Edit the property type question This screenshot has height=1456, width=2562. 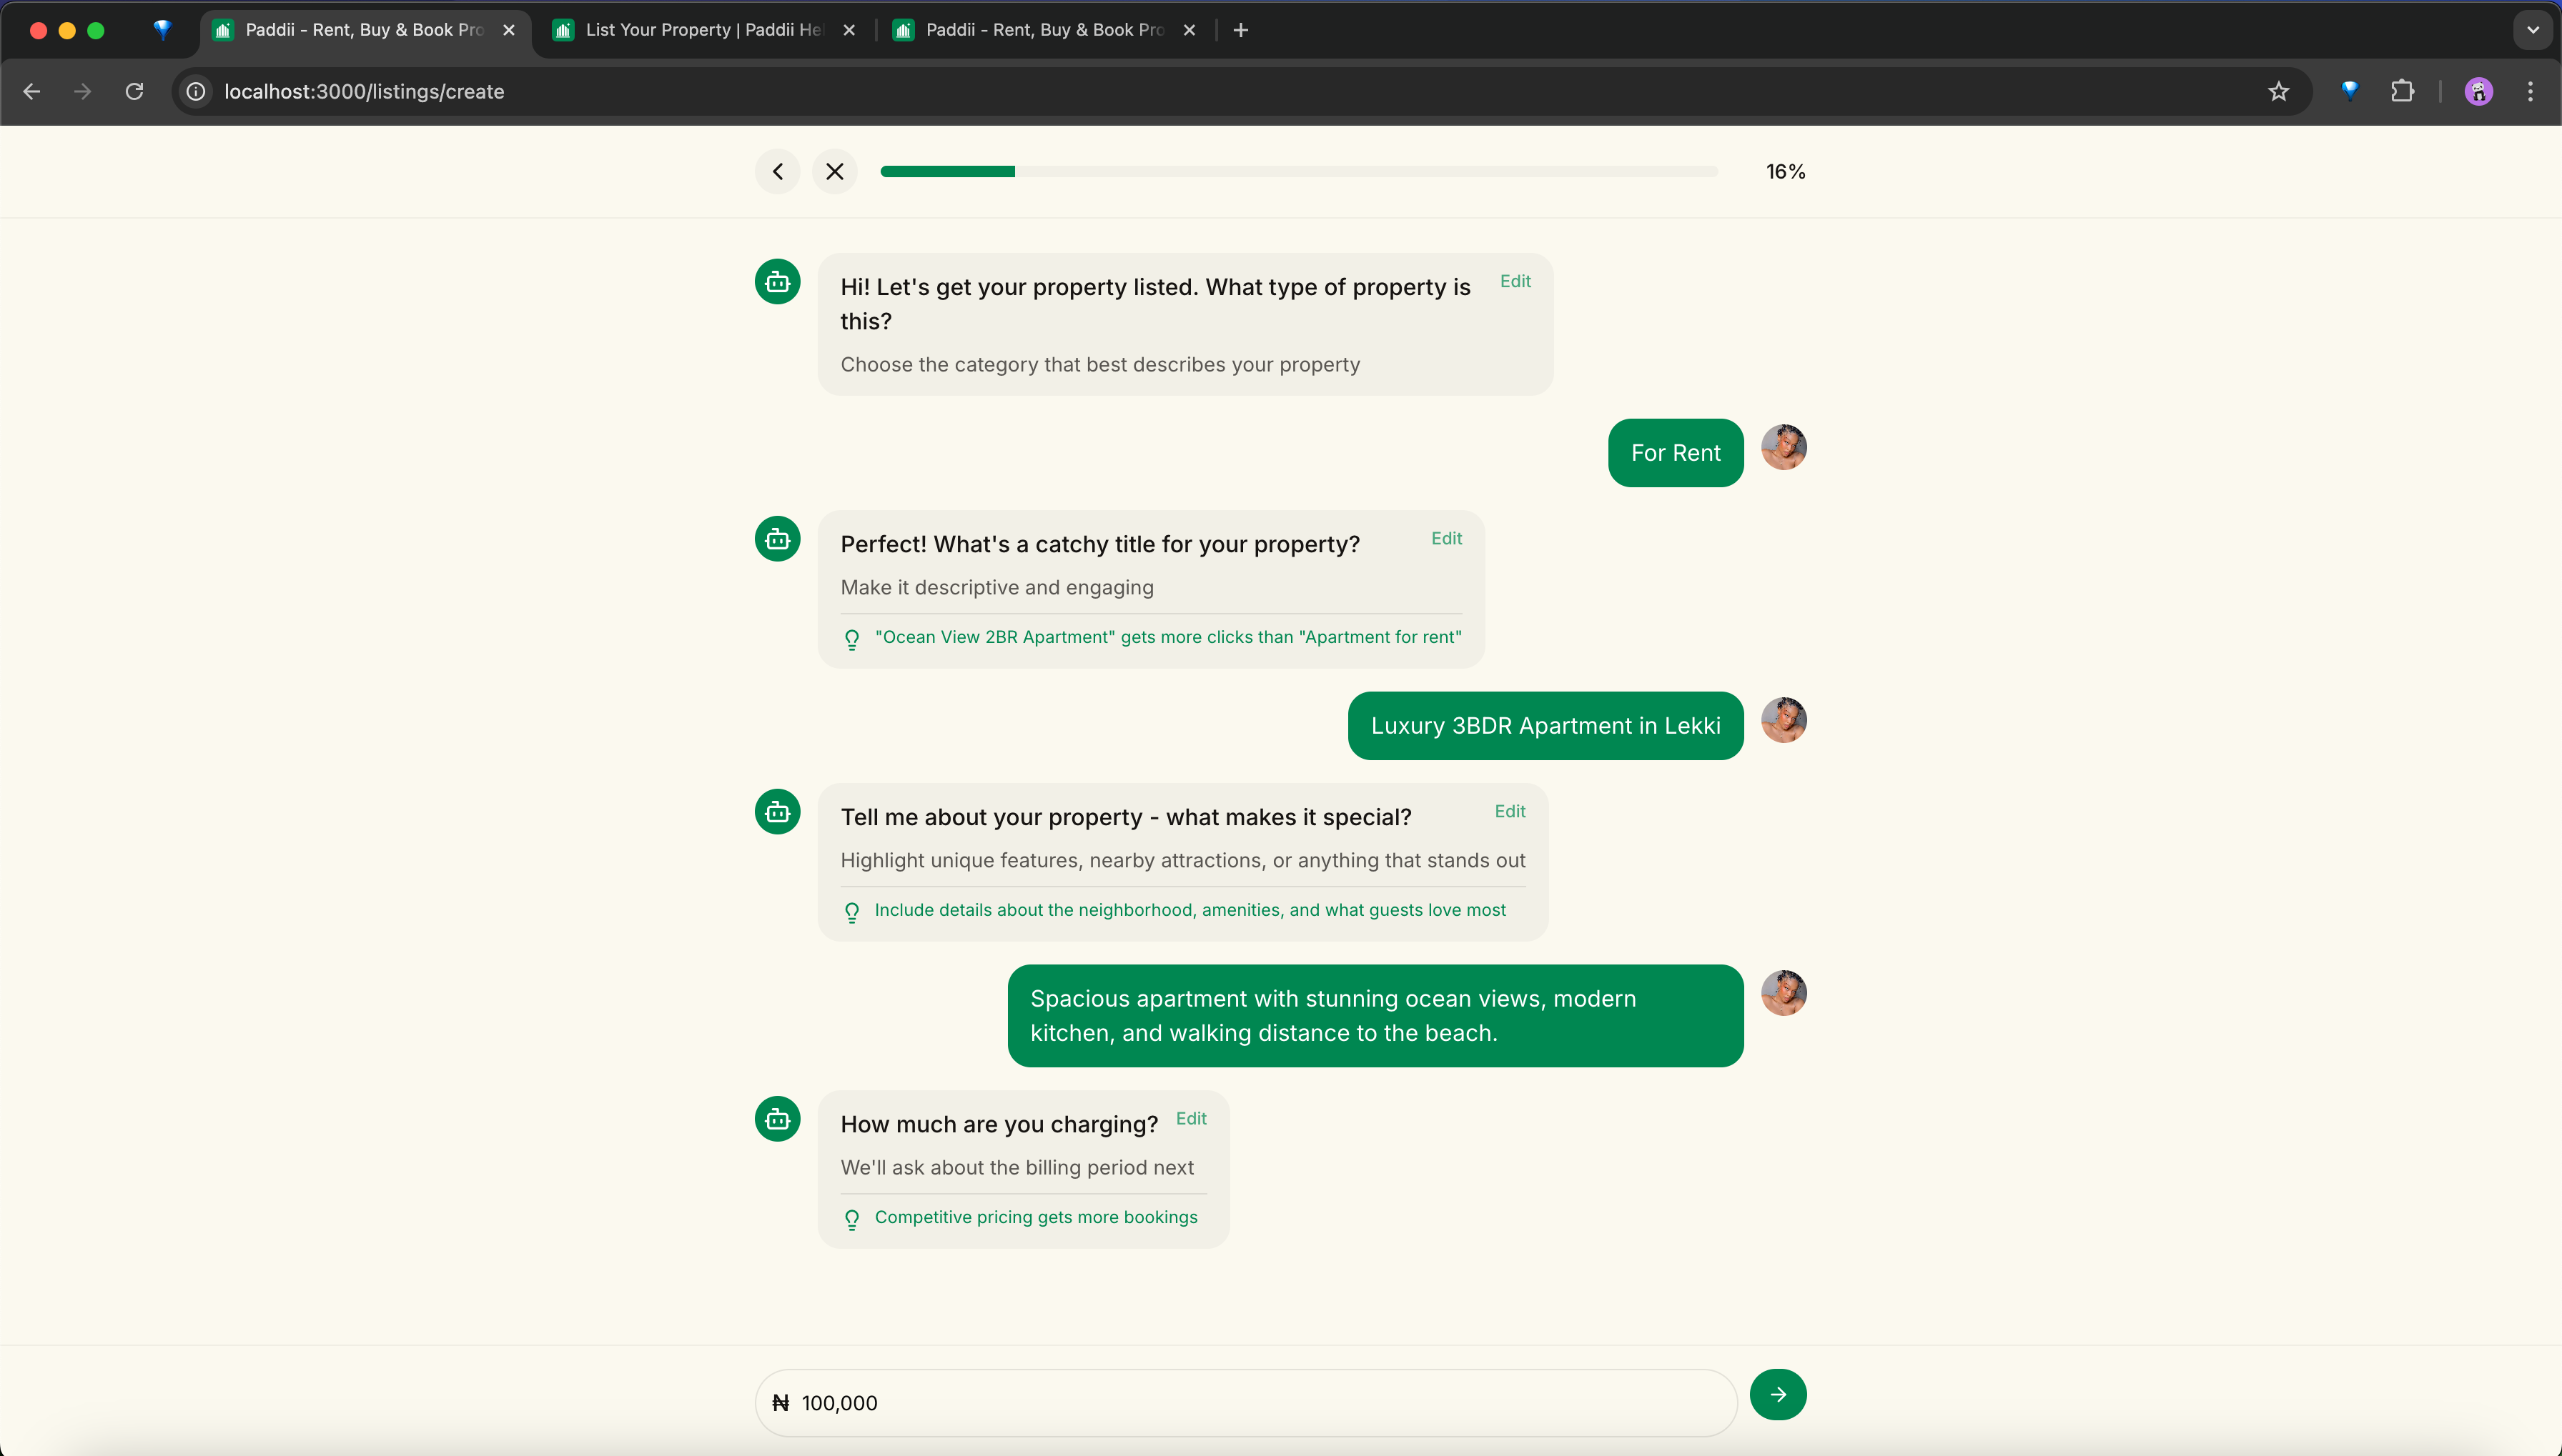pyautogui.click(x=1515, y=281)
